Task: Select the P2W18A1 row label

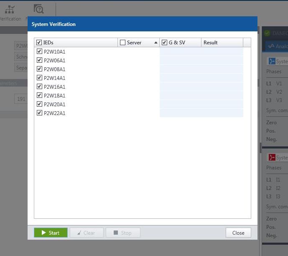Action: [55, 95]
